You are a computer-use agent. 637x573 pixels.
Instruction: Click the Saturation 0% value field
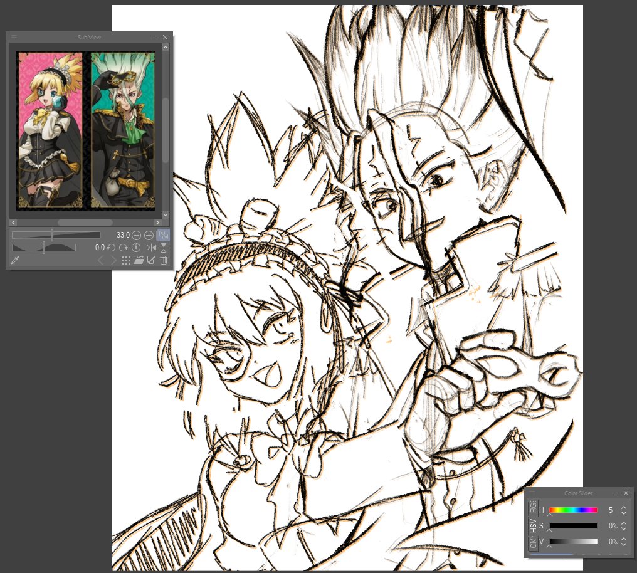click(x=613, y=526)
